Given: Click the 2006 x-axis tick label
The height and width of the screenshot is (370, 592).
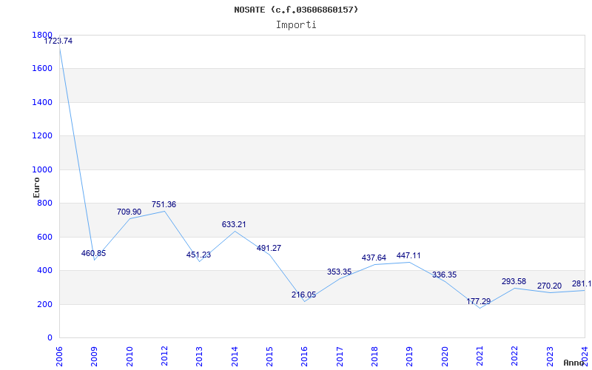Looking at the screenshot, I should click(x=59, y=357).
